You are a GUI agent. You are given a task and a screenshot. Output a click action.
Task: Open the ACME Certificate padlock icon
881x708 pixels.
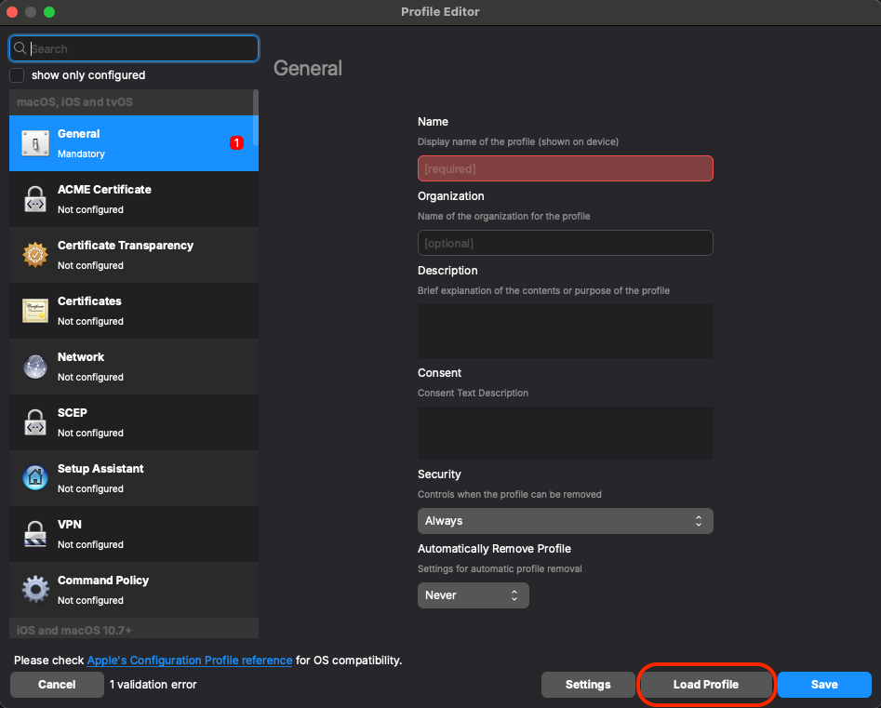pos(35,199)
